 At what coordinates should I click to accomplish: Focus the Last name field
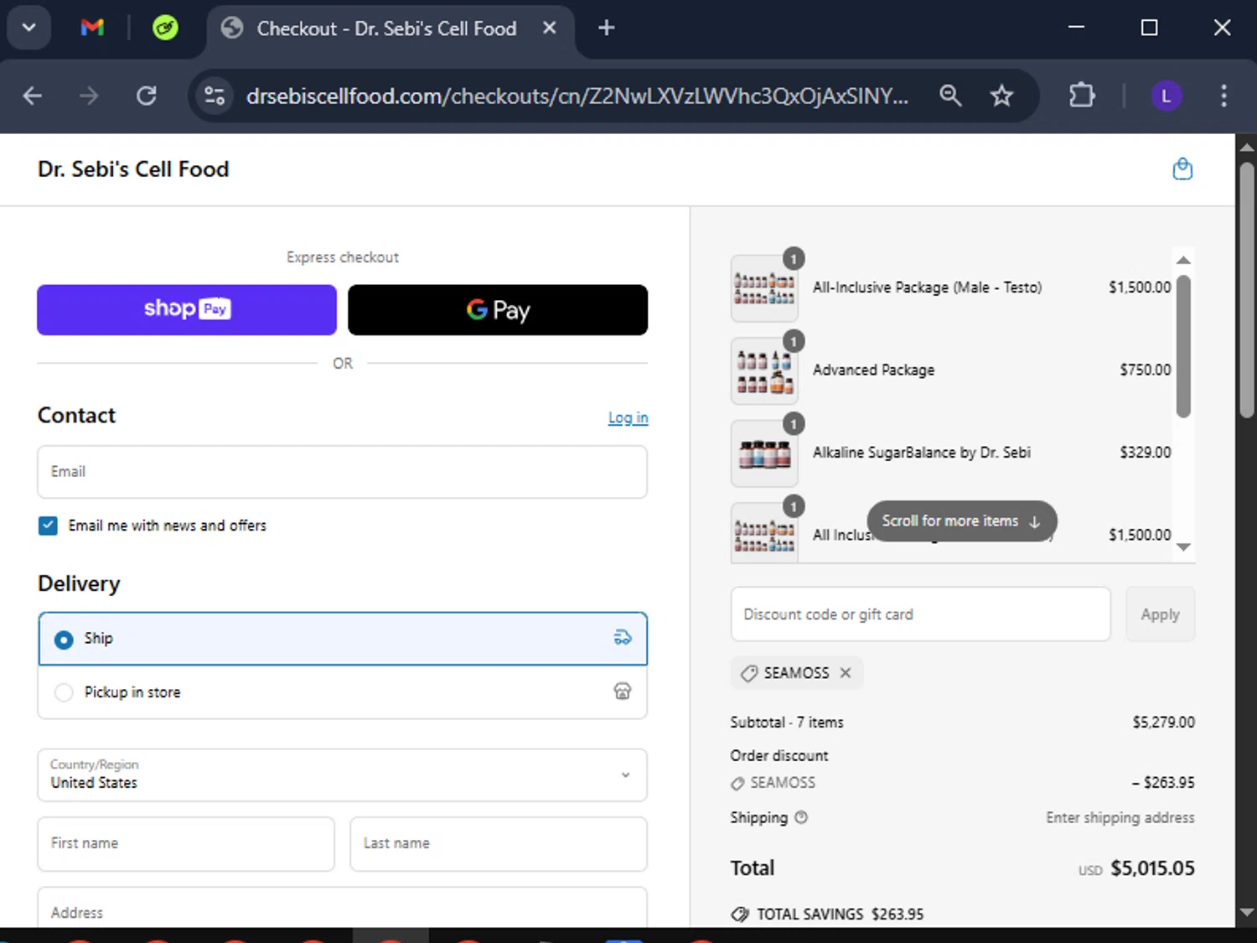point(499,844)
